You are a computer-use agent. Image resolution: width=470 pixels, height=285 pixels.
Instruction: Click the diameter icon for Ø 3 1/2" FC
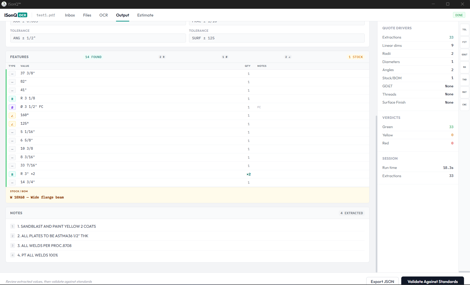12,107
